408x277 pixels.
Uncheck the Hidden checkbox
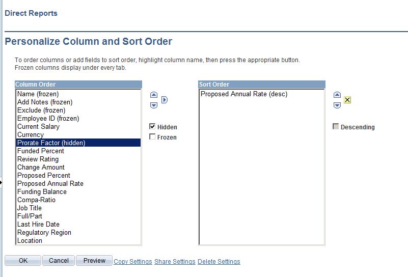(152, 127)
